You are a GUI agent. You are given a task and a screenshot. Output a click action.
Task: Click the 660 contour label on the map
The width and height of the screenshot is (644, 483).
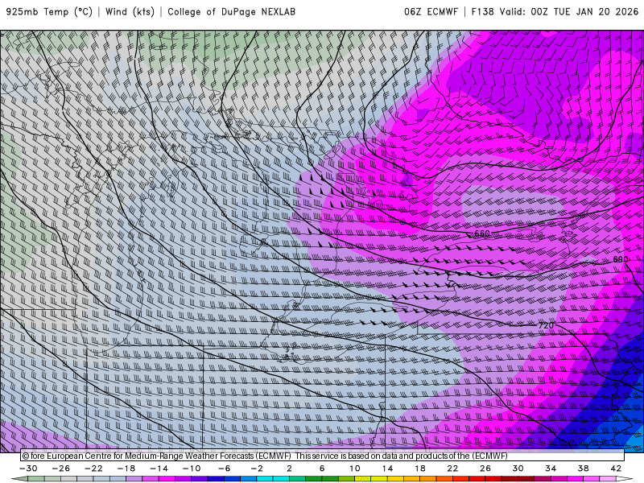pos(481,233)
